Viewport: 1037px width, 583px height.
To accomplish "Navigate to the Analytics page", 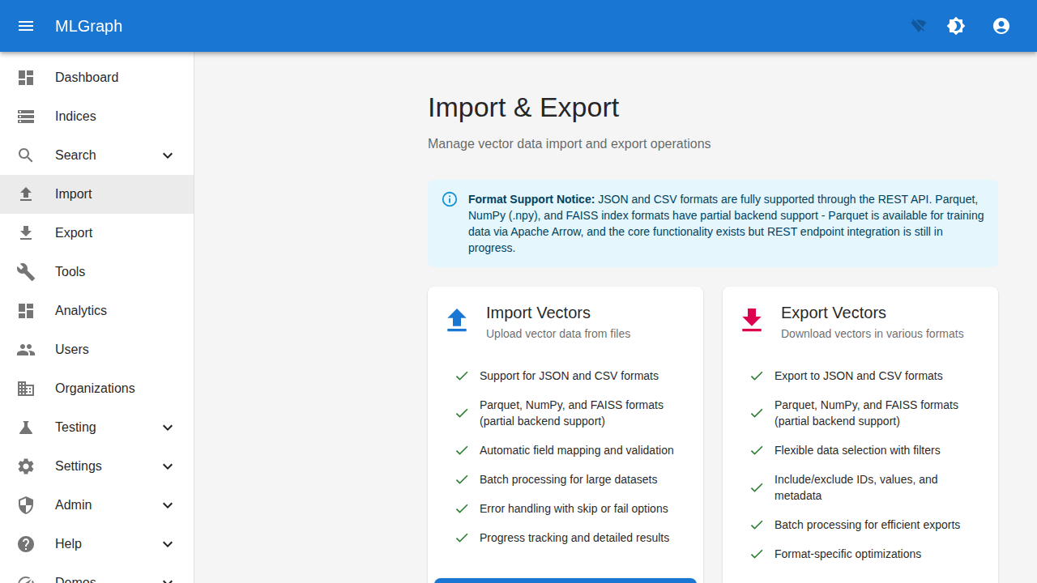I will [x=81, y=310].
